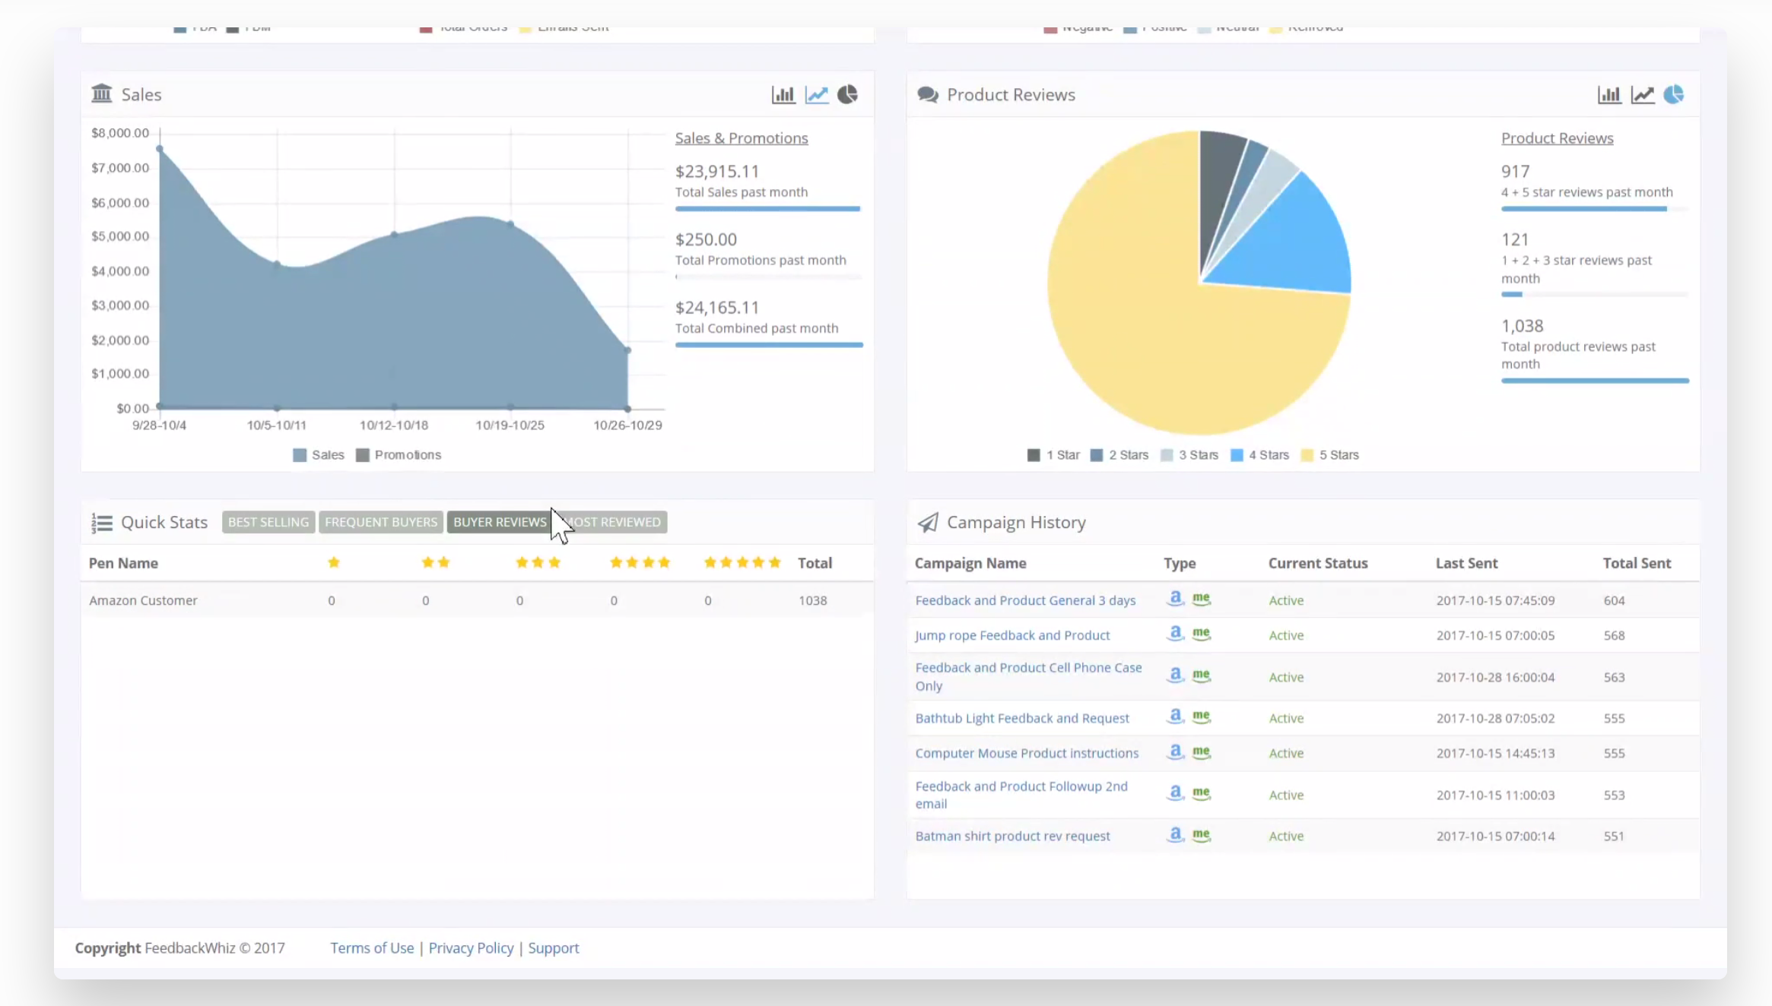
Task: Open the Sales & Promotions link
Action: click(x=741, y=138)
